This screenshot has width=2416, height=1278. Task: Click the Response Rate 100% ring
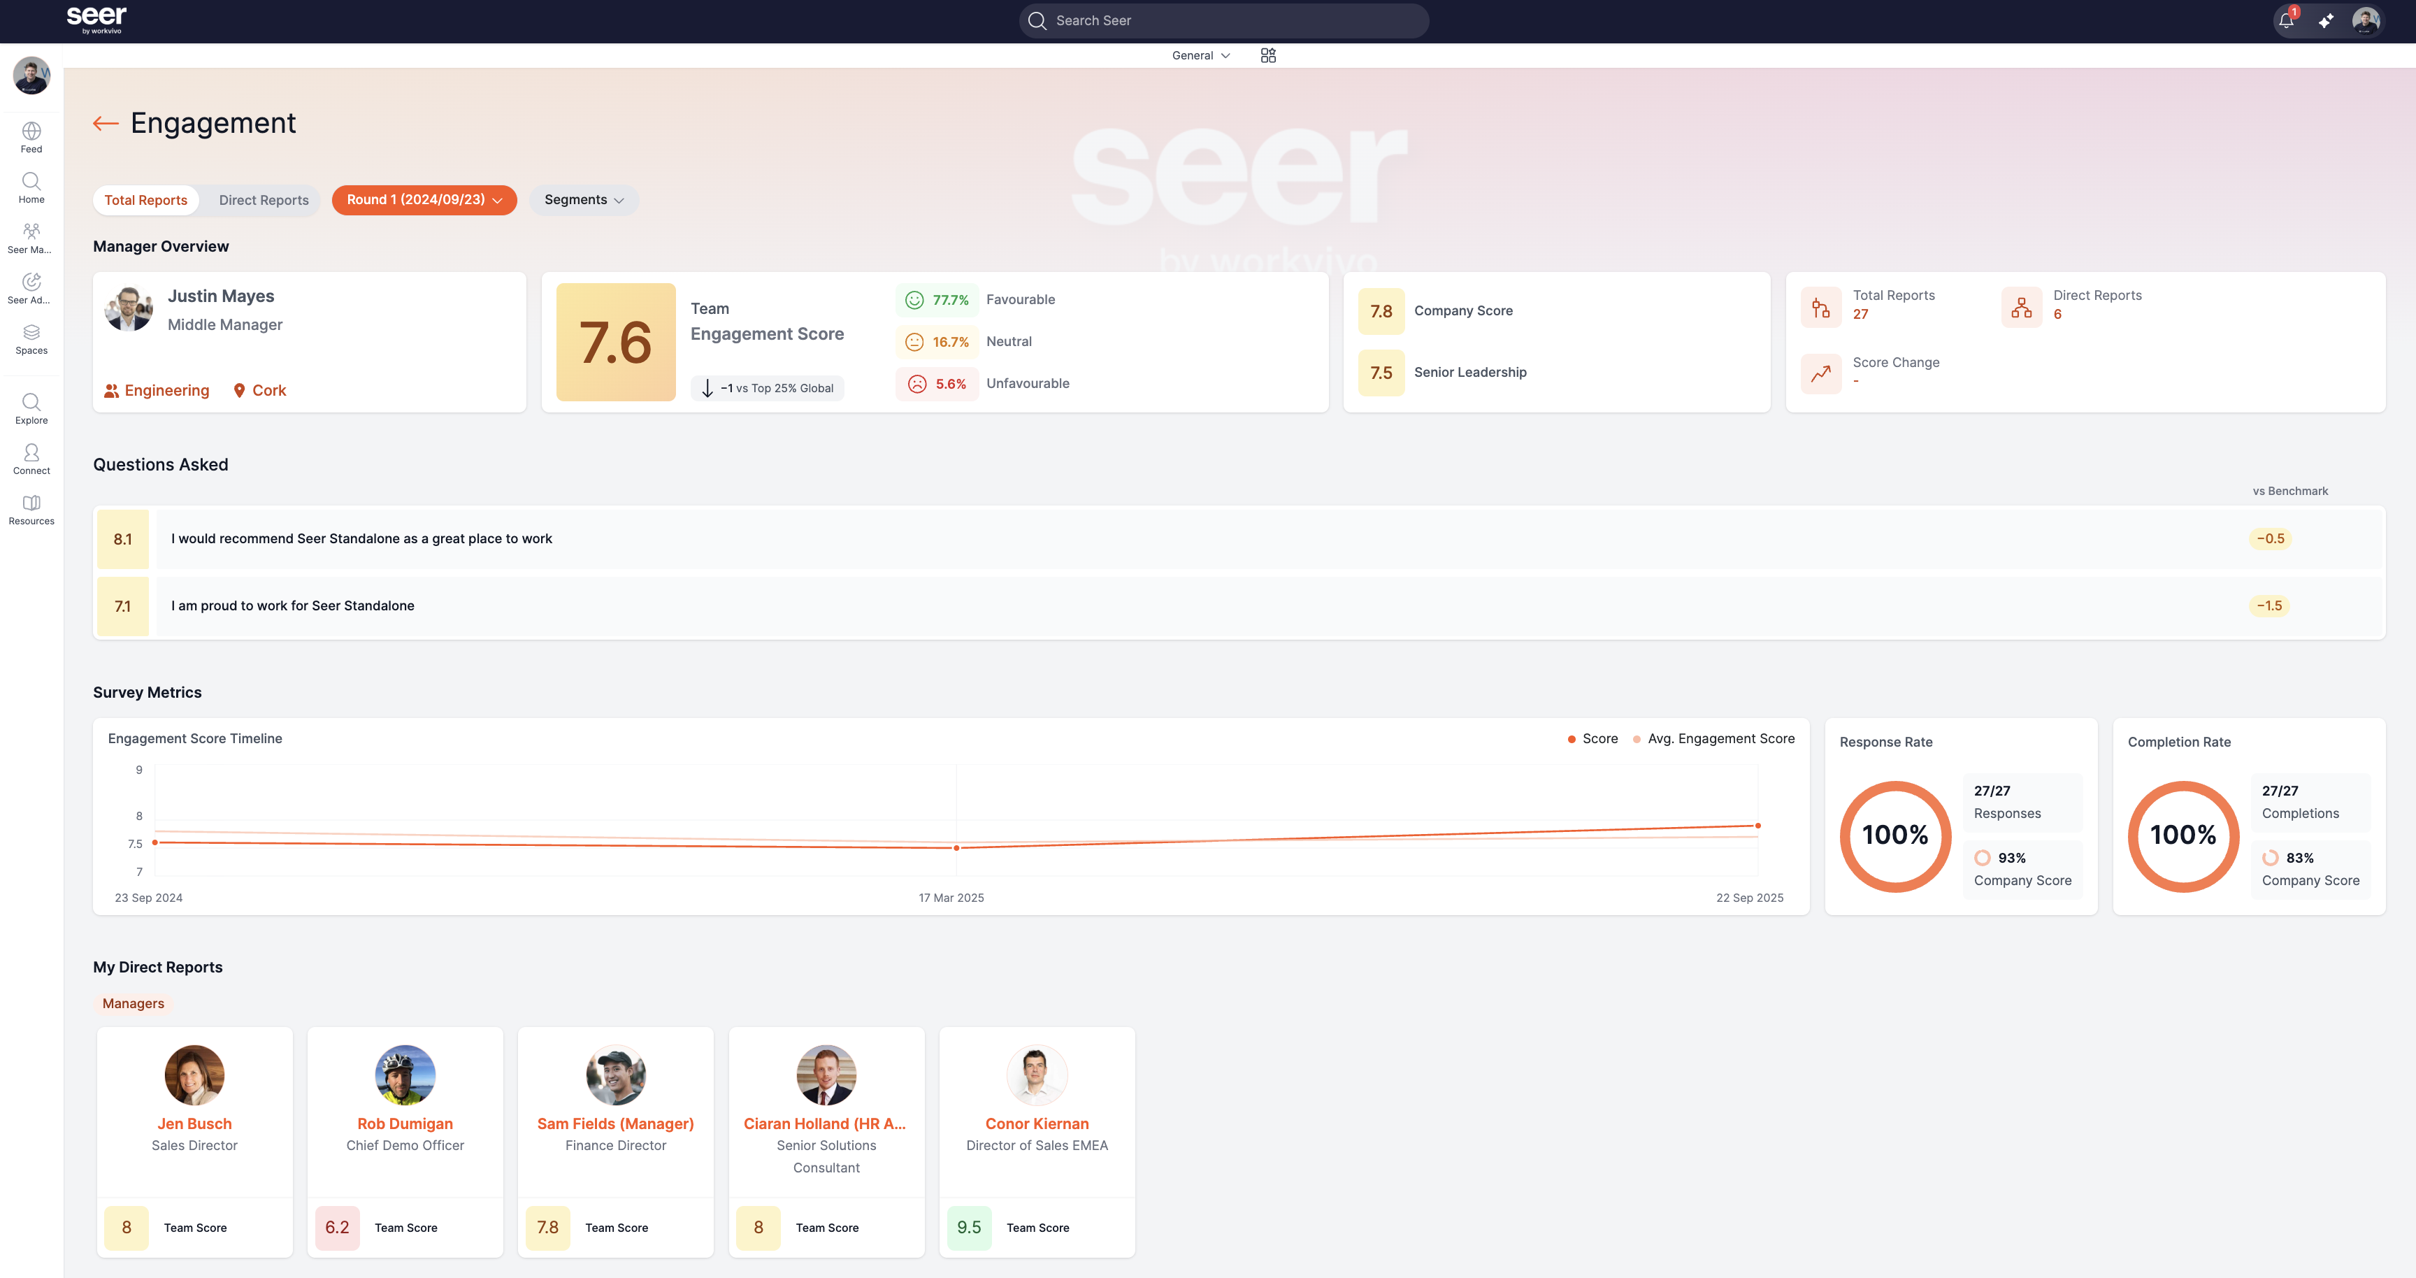coord(1895,835)
